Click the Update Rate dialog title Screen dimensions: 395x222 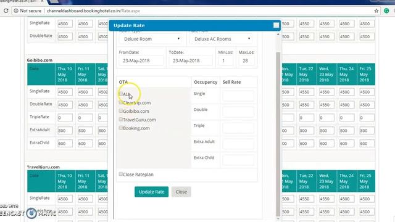pos(129,25)
